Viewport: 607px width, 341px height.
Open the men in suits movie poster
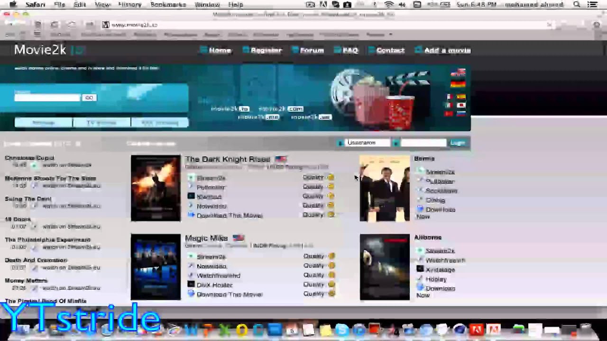click(385, 188)
